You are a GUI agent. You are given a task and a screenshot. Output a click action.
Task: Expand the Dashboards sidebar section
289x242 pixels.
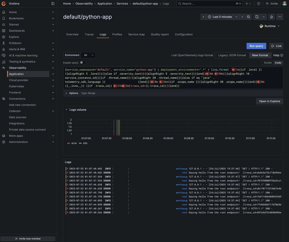(x=53, y=31)
